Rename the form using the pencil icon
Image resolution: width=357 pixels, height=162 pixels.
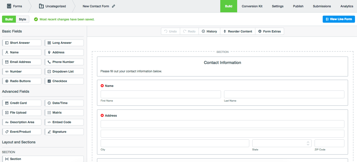(113, 6)
